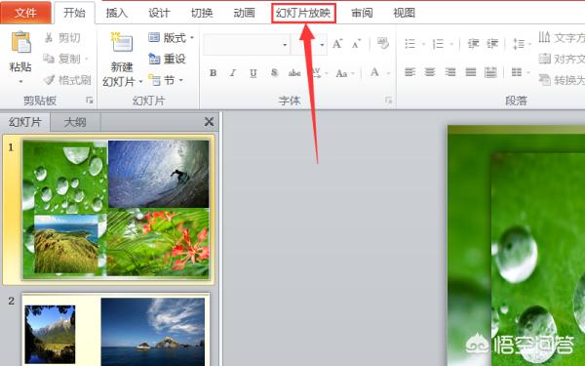Click the decrease font size icon
Viewport: 585px width, 366px height.
click(x=356, y=44)
